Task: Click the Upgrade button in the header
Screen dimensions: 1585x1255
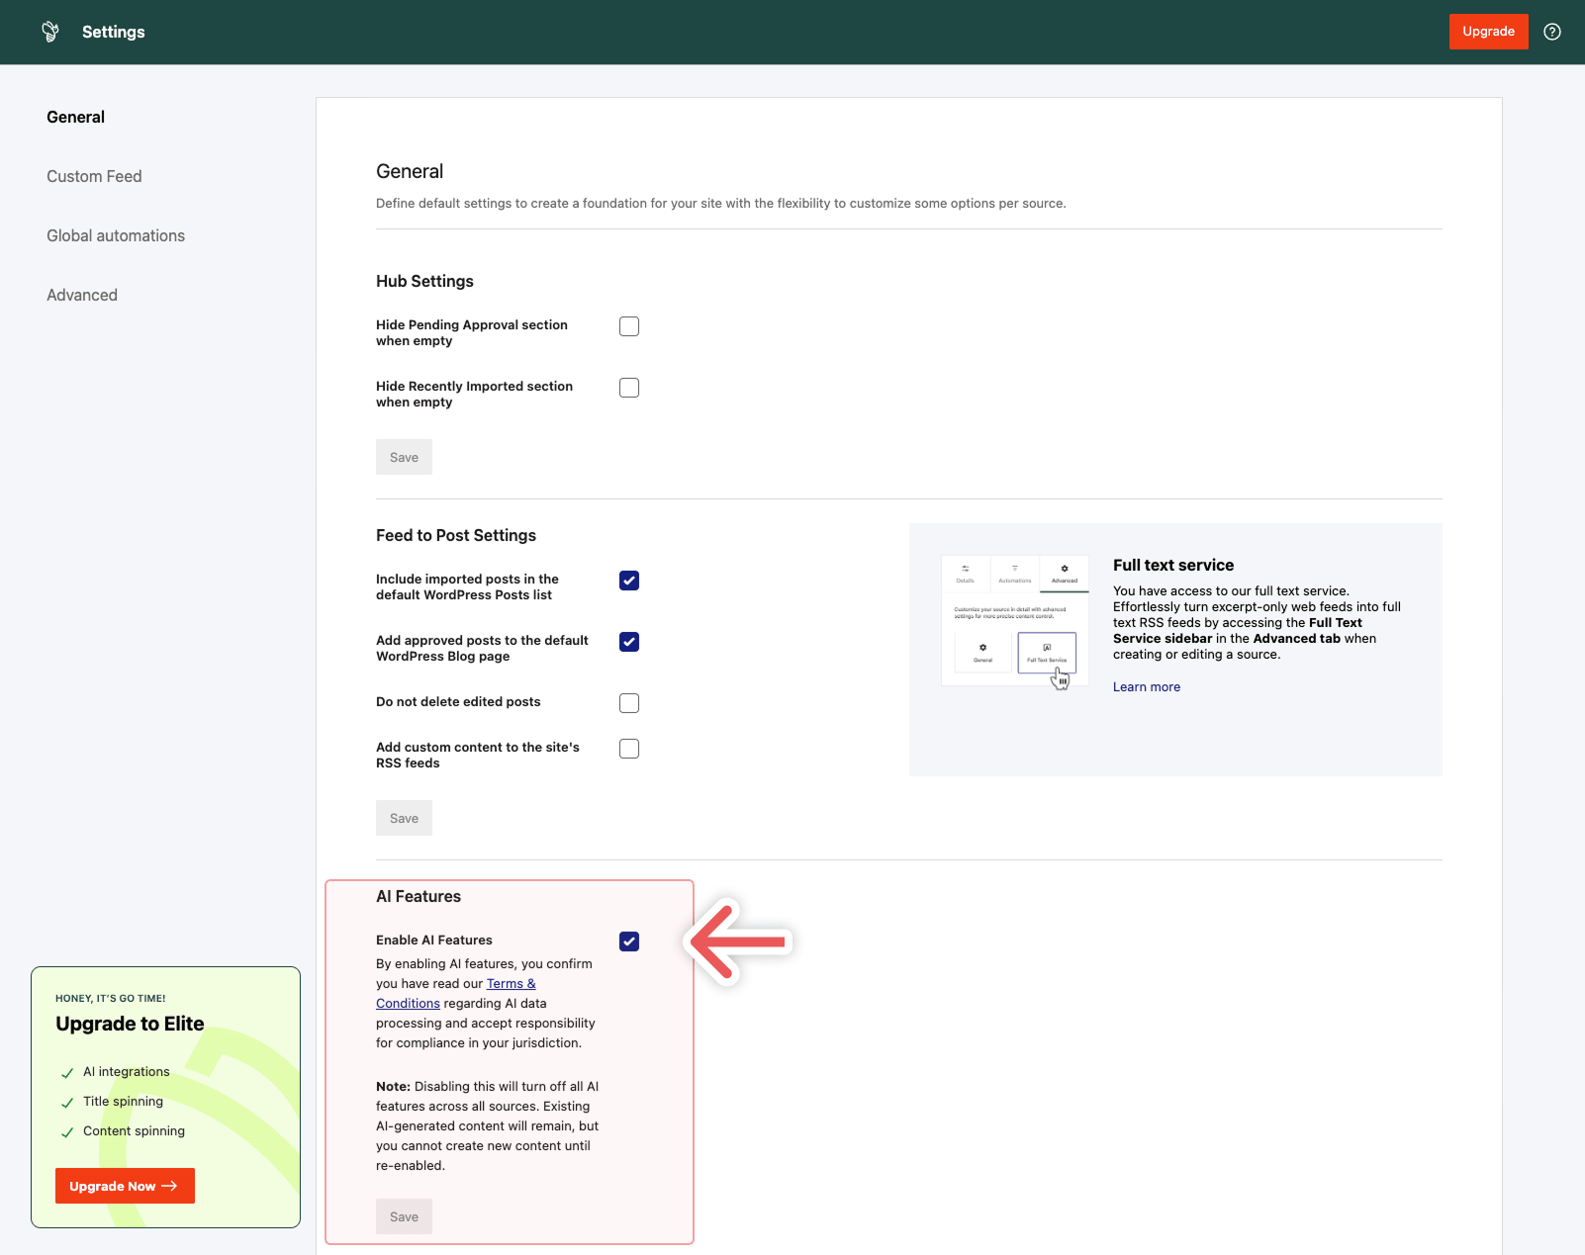Action: (x=1488, y=32)
